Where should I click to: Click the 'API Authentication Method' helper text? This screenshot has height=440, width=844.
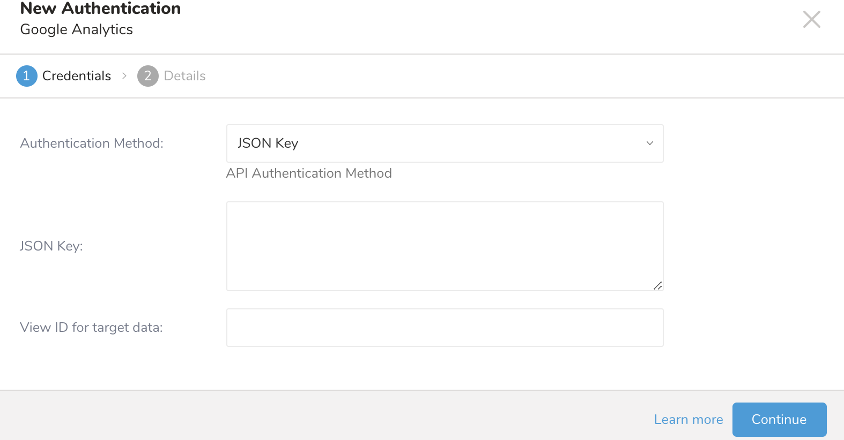point(309,173)
